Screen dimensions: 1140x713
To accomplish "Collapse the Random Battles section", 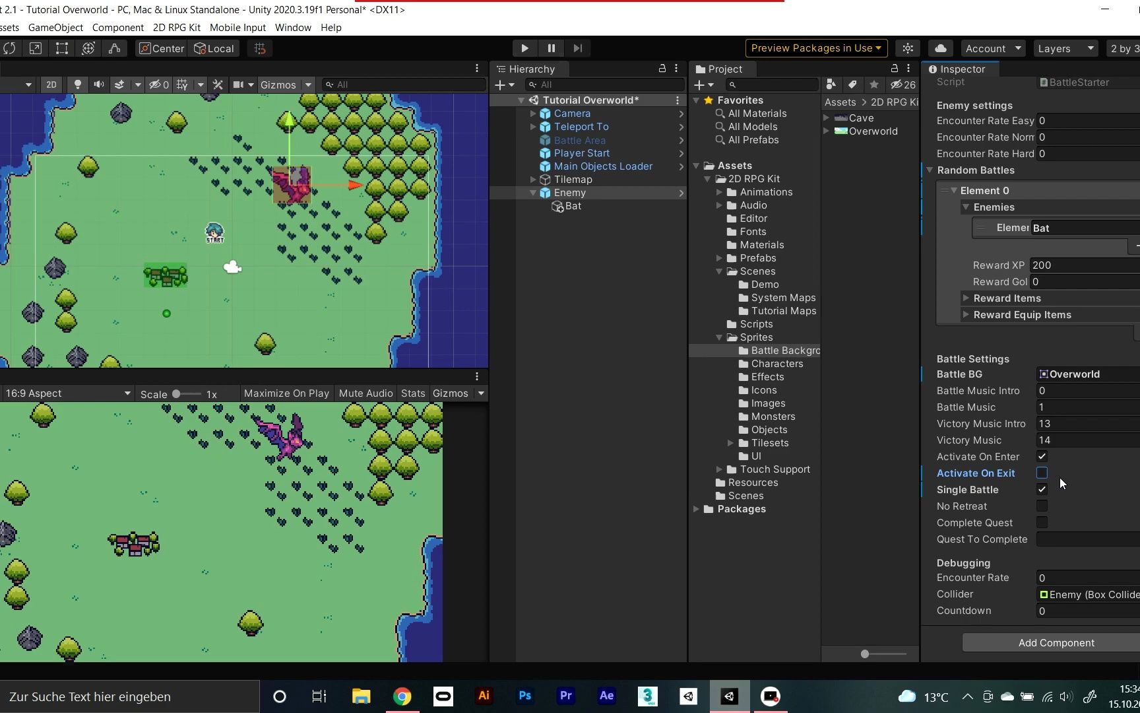I will pyautogui.click(x=930, y=170).
